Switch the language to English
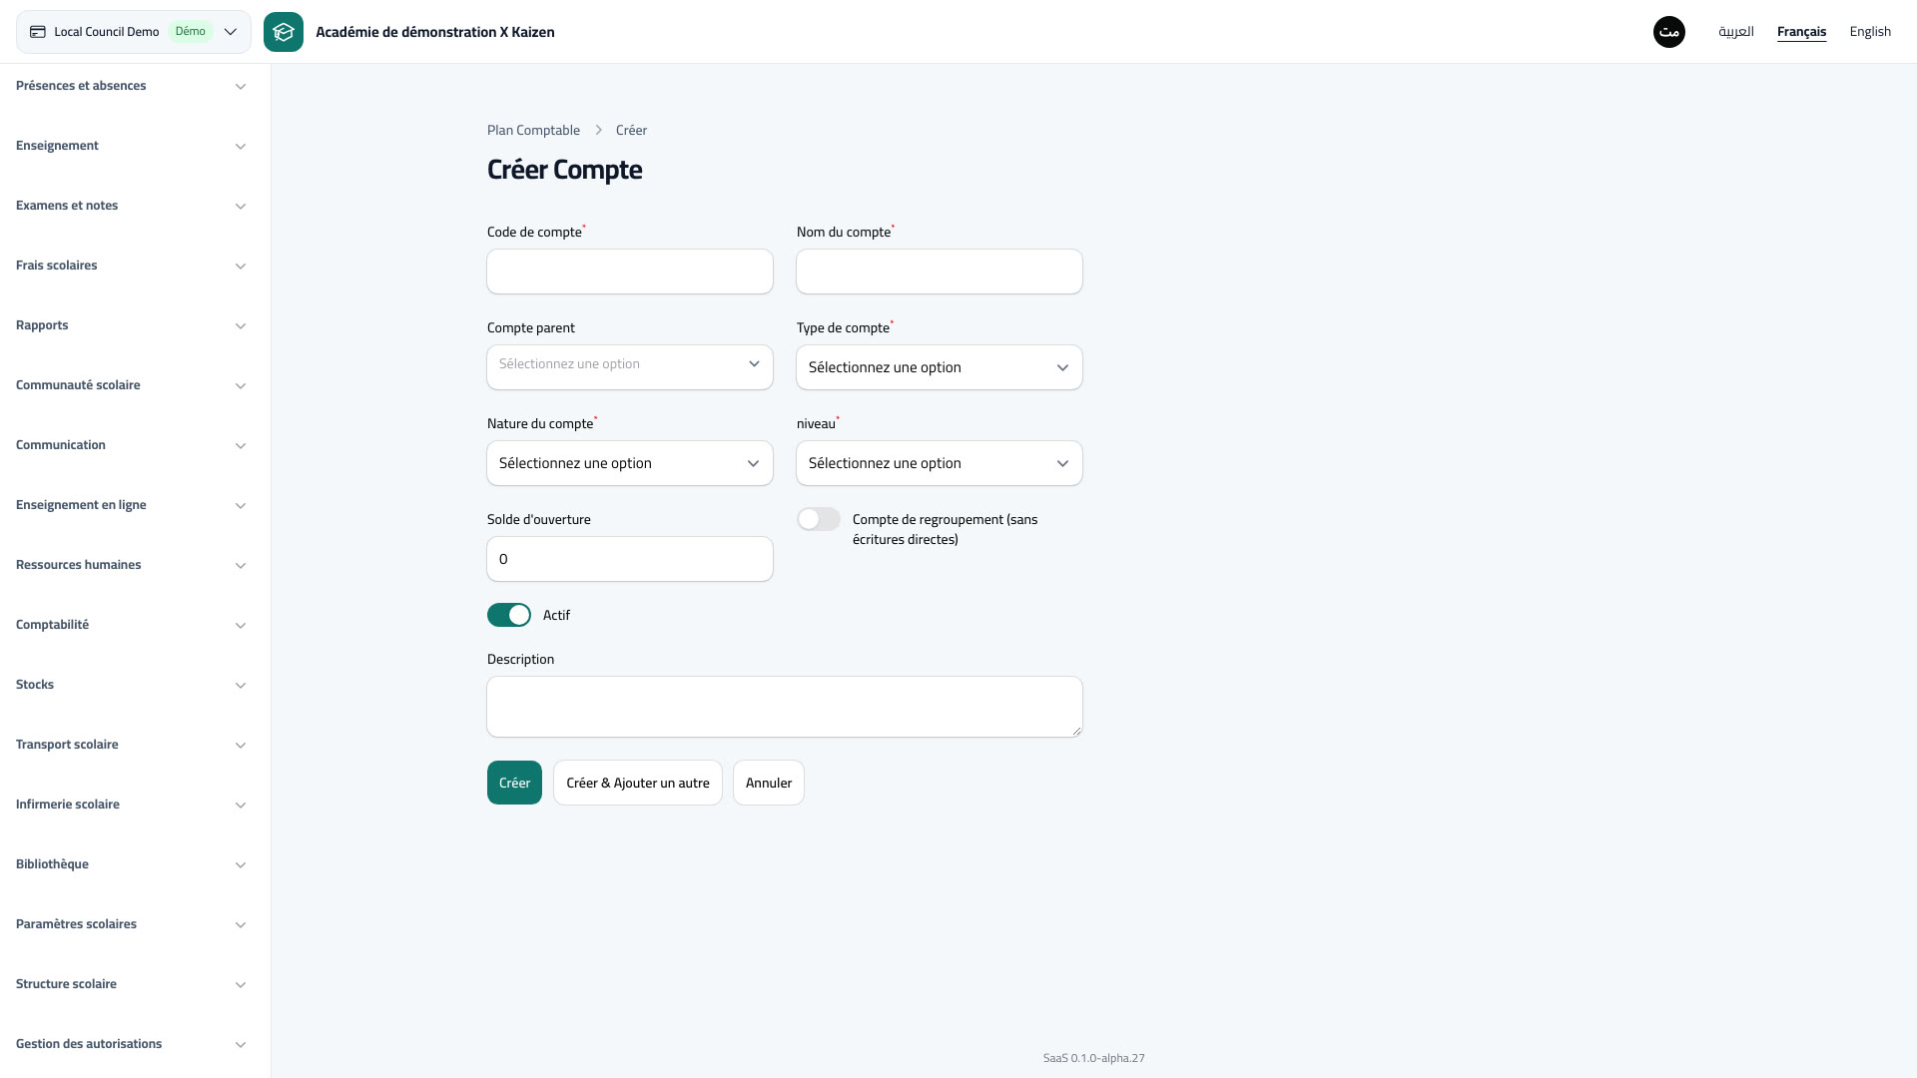Image resolution: width=1917 pixels, height=1078 pixels. tap(1870, 32)
